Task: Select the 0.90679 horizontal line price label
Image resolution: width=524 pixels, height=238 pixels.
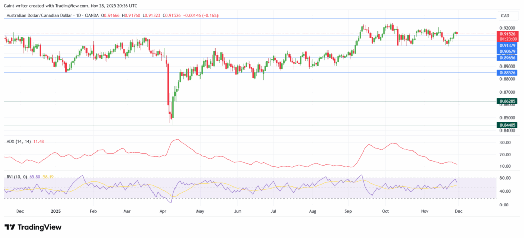Action: (x=508, y=51)
